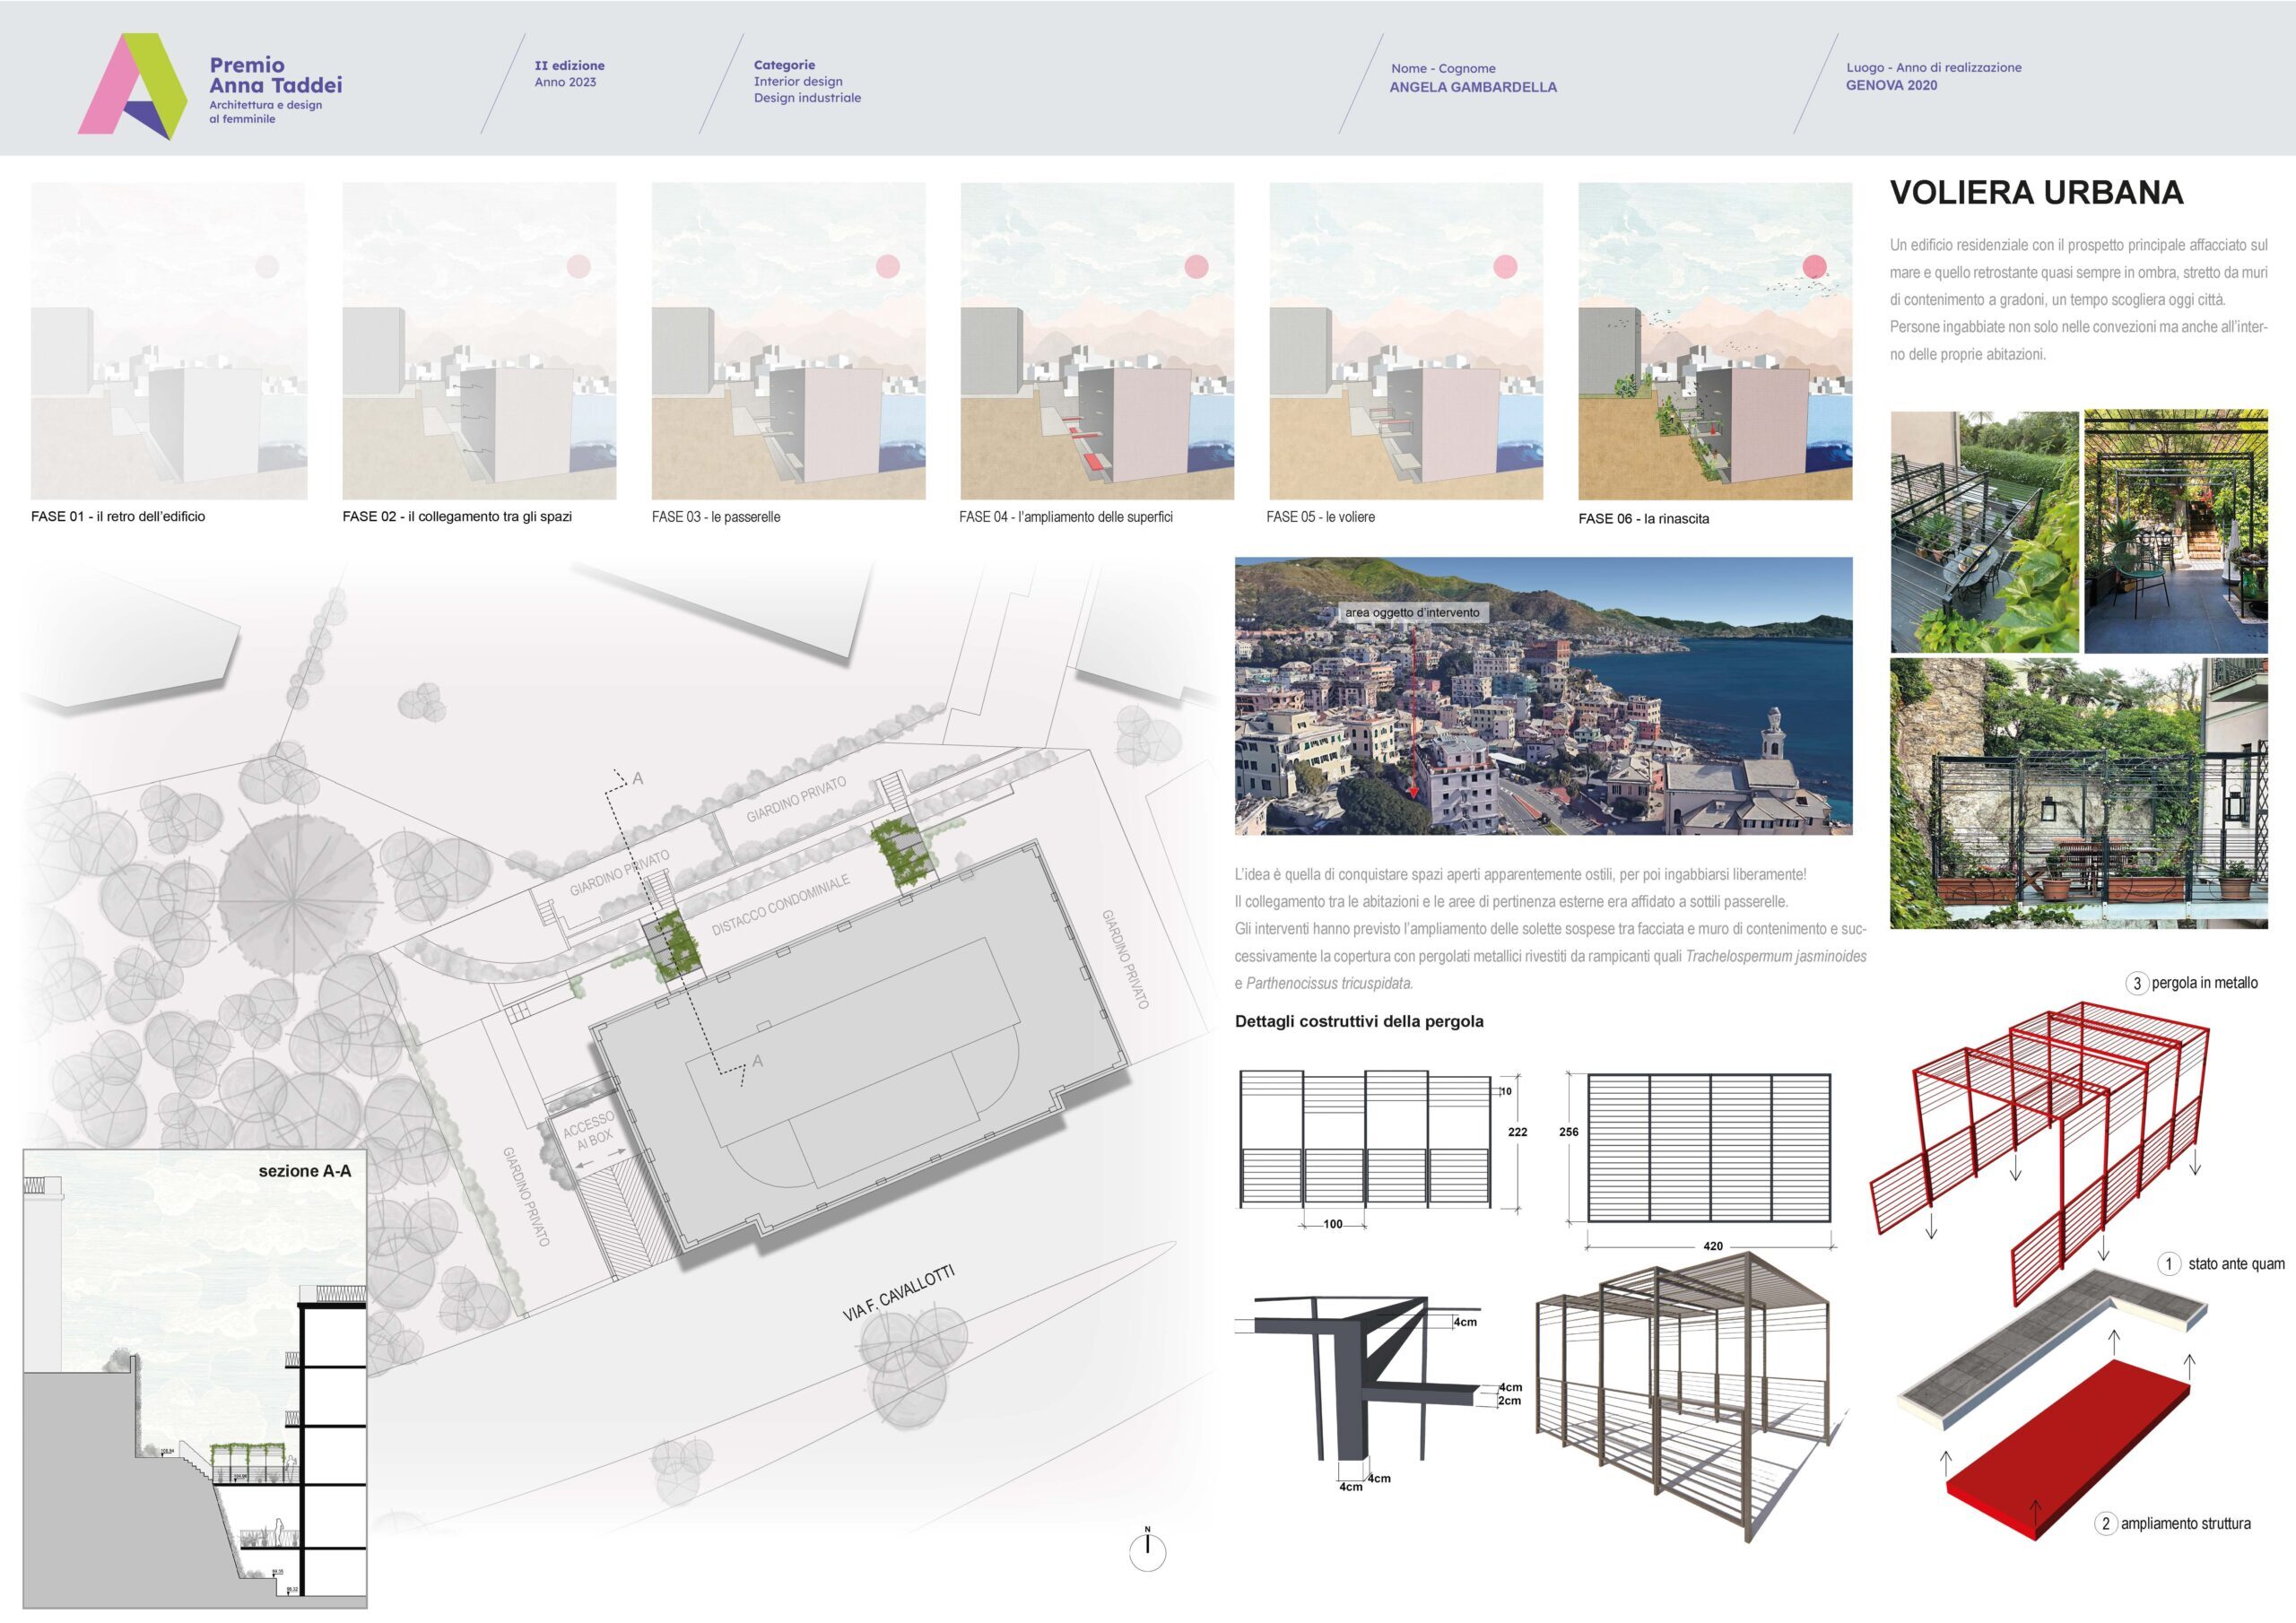The height and width of the screenshot is (1623, 2296).
Task: Click circled number 2 ampliamento struttura
Action: (x=2105, y=1523)
